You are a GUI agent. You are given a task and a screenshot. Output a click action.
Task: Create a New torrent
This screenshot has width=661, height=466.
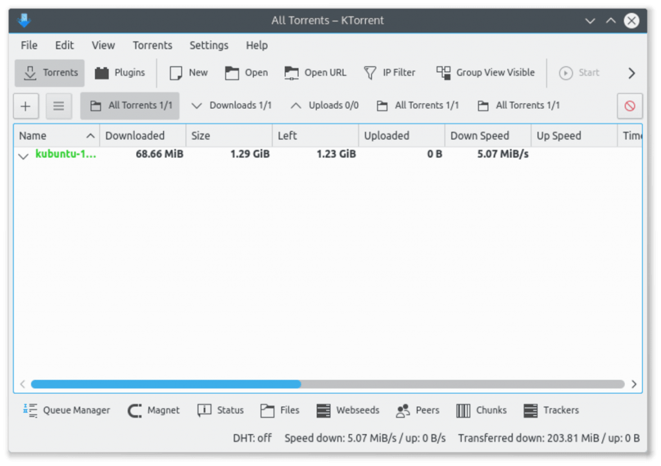click(187, 72)
